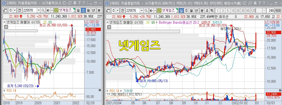
Task: Choose interval 60 button in right window
Action: coord(248,10)
